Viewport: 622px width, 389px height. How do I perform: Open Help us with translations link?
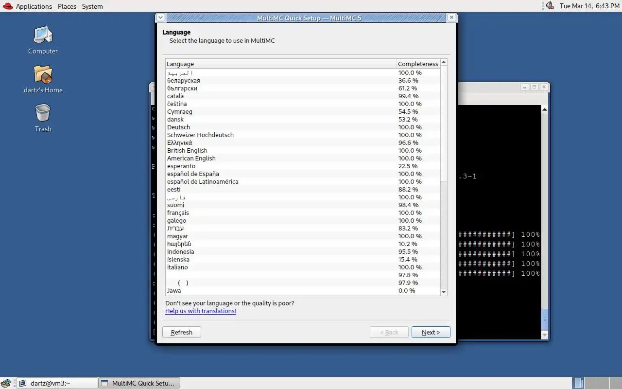(x=201, y=311)
